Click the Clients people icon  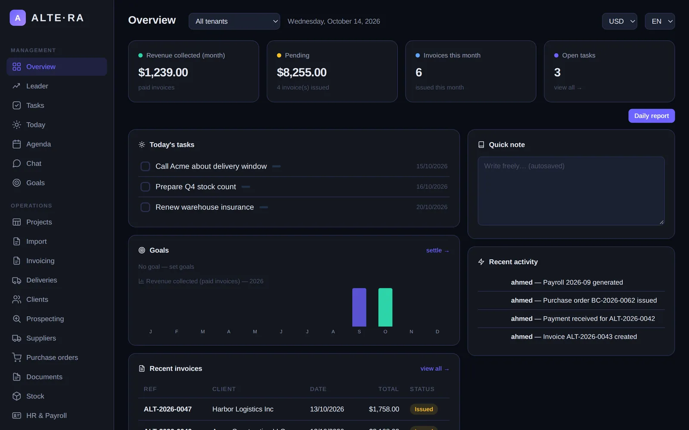pos(16,299)
